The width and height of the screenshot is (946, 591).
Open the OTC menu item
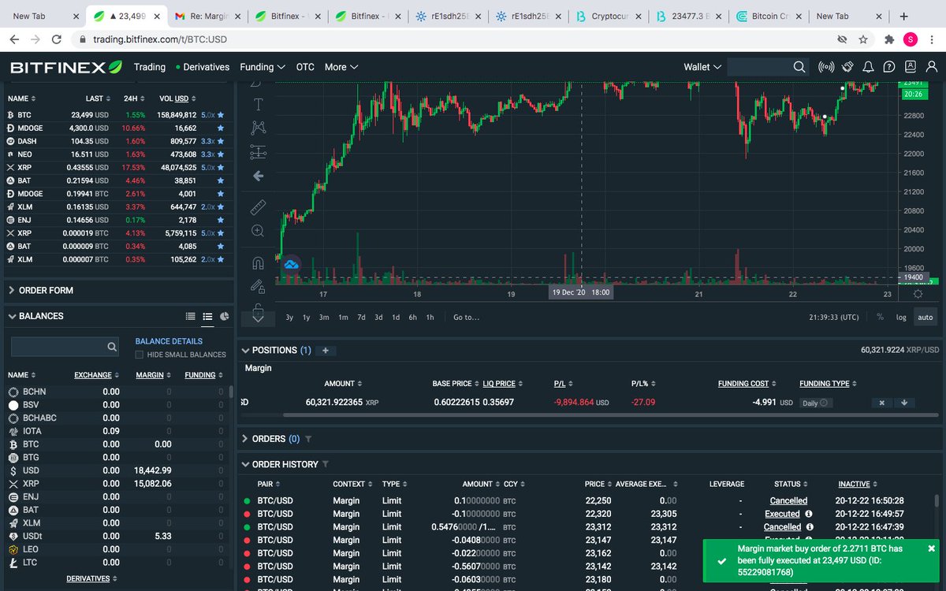(305, 67)
